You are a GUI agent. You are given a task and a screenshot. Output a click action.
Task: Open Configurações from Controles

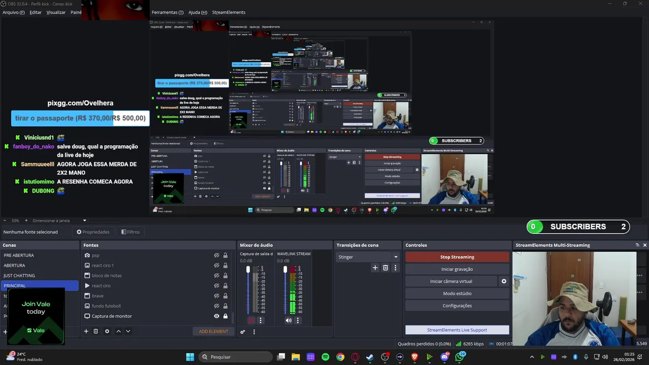457,306
